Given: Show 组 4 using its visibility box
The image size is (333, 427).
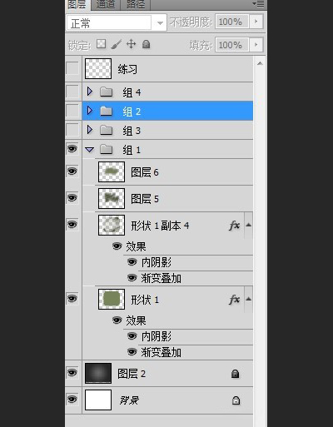Looking at the screenshot, I should [x=72, y=92].
